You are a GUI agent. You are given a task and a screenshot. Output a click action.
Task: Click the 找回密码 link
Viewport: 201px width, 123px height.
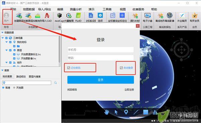coord(72,90)
